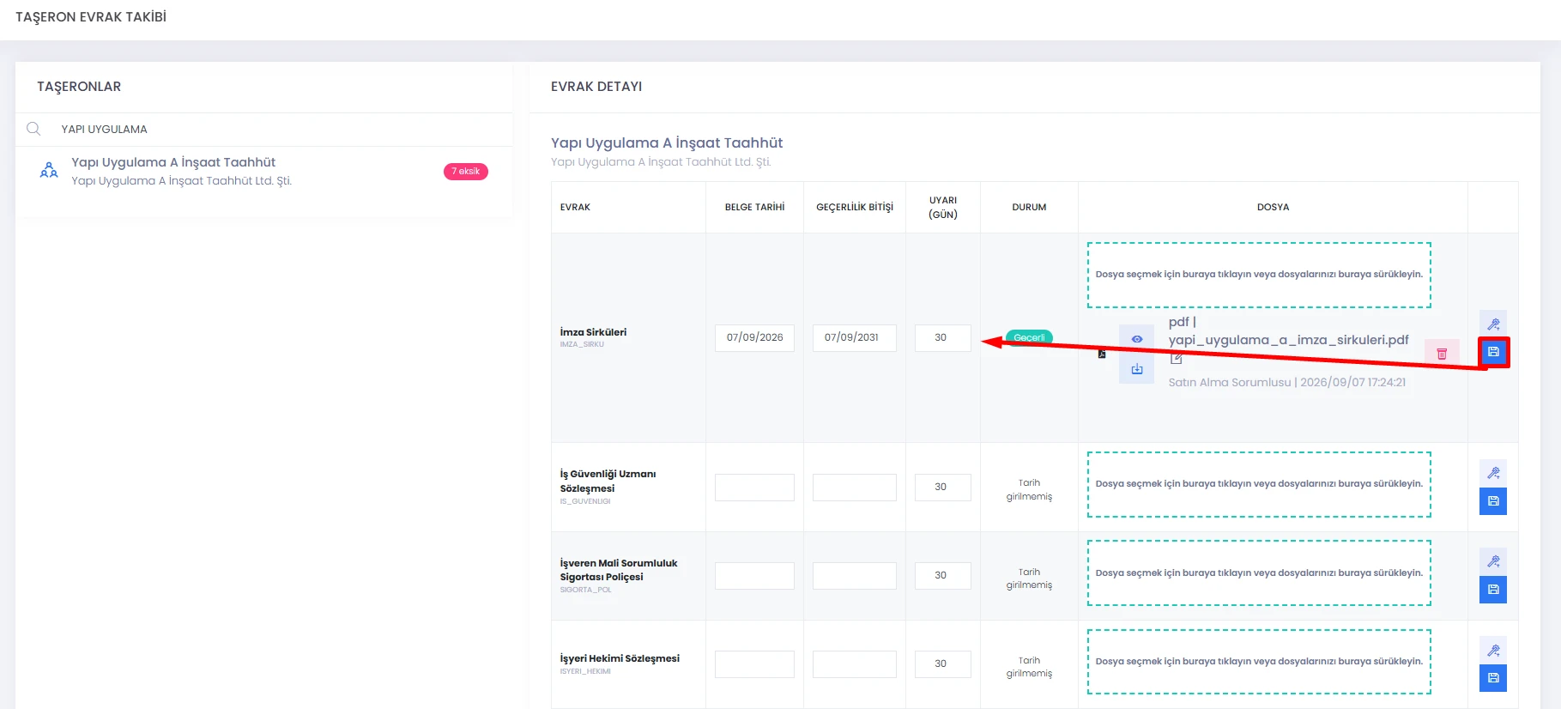Save the İmza Sirküleri row with disk icon
The width and height of the screenshot is (1561, 709).
point(1493,352)
